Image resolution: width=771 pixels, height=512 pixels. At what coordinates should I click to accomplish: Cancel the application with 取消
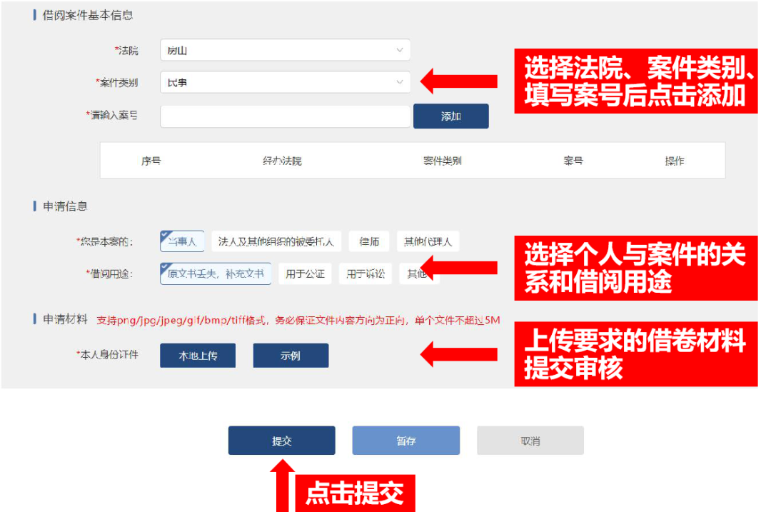[530, 440]
